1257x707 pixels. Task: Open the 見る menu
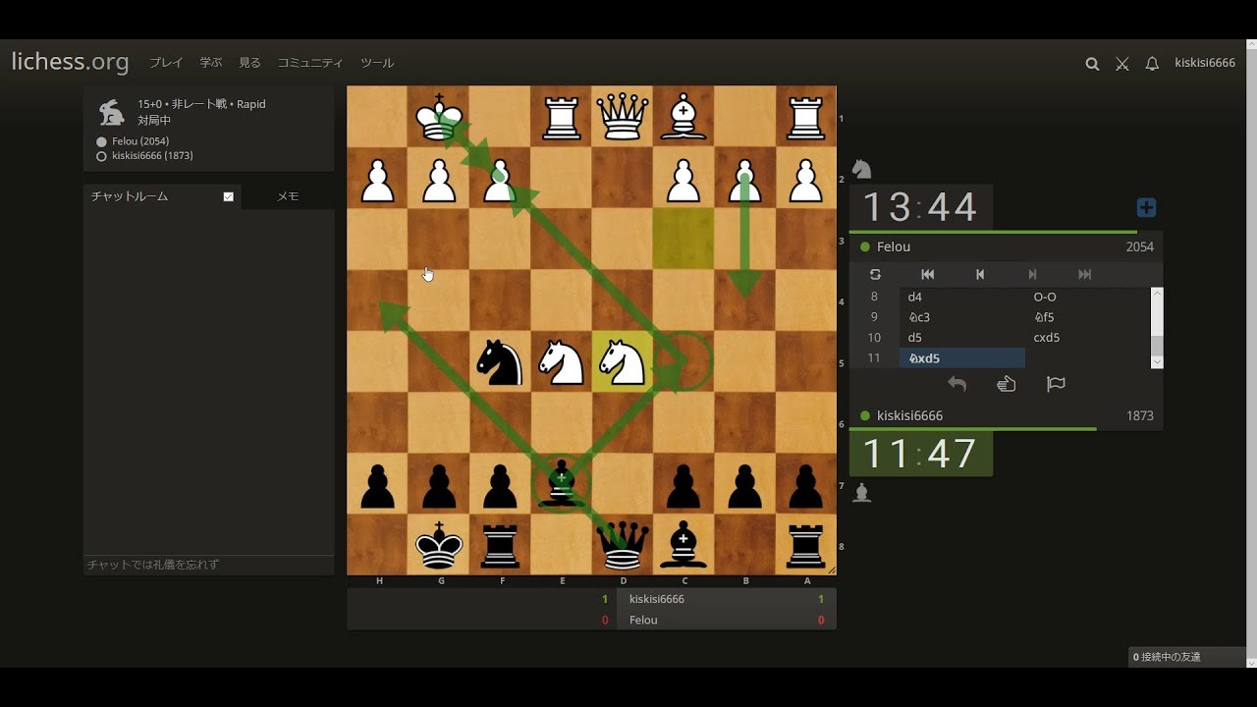point(250,63)
